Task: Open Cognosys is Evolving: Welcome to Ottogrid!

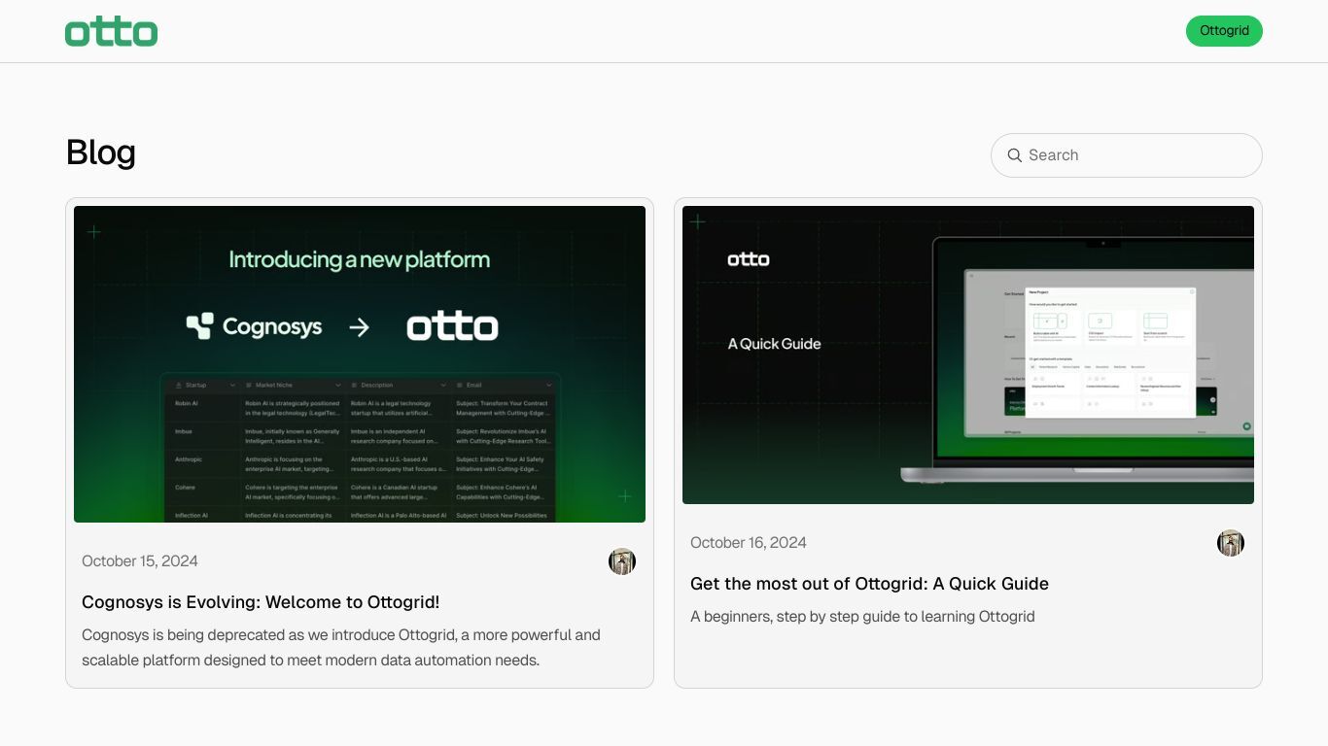Action: tap(261, 602)
